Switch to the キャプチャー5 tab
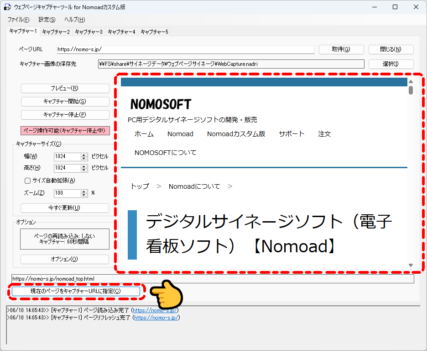 coord(154,32)
